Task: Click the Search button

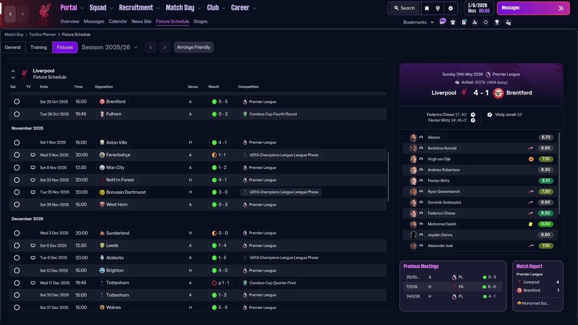Action: point(404,8)
